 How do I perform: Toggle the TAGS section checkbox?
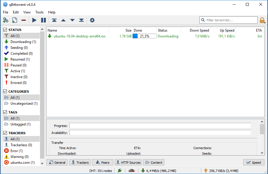point(5,112)
